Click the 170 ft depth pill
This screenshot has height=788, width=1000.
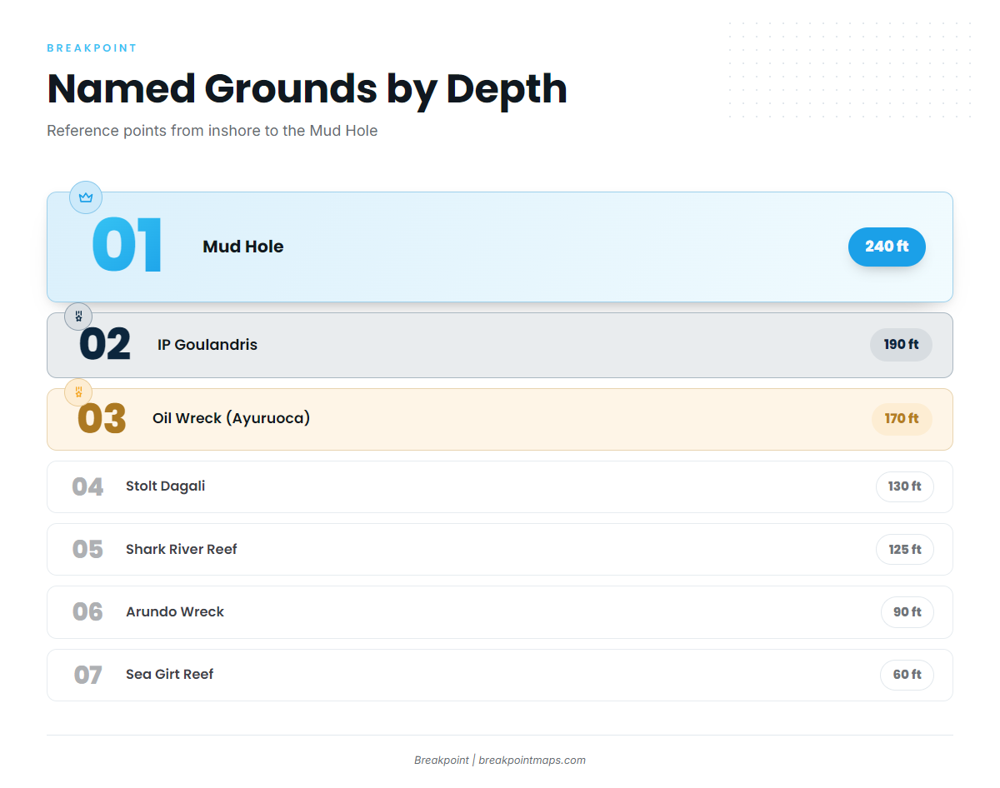point(902,419)
